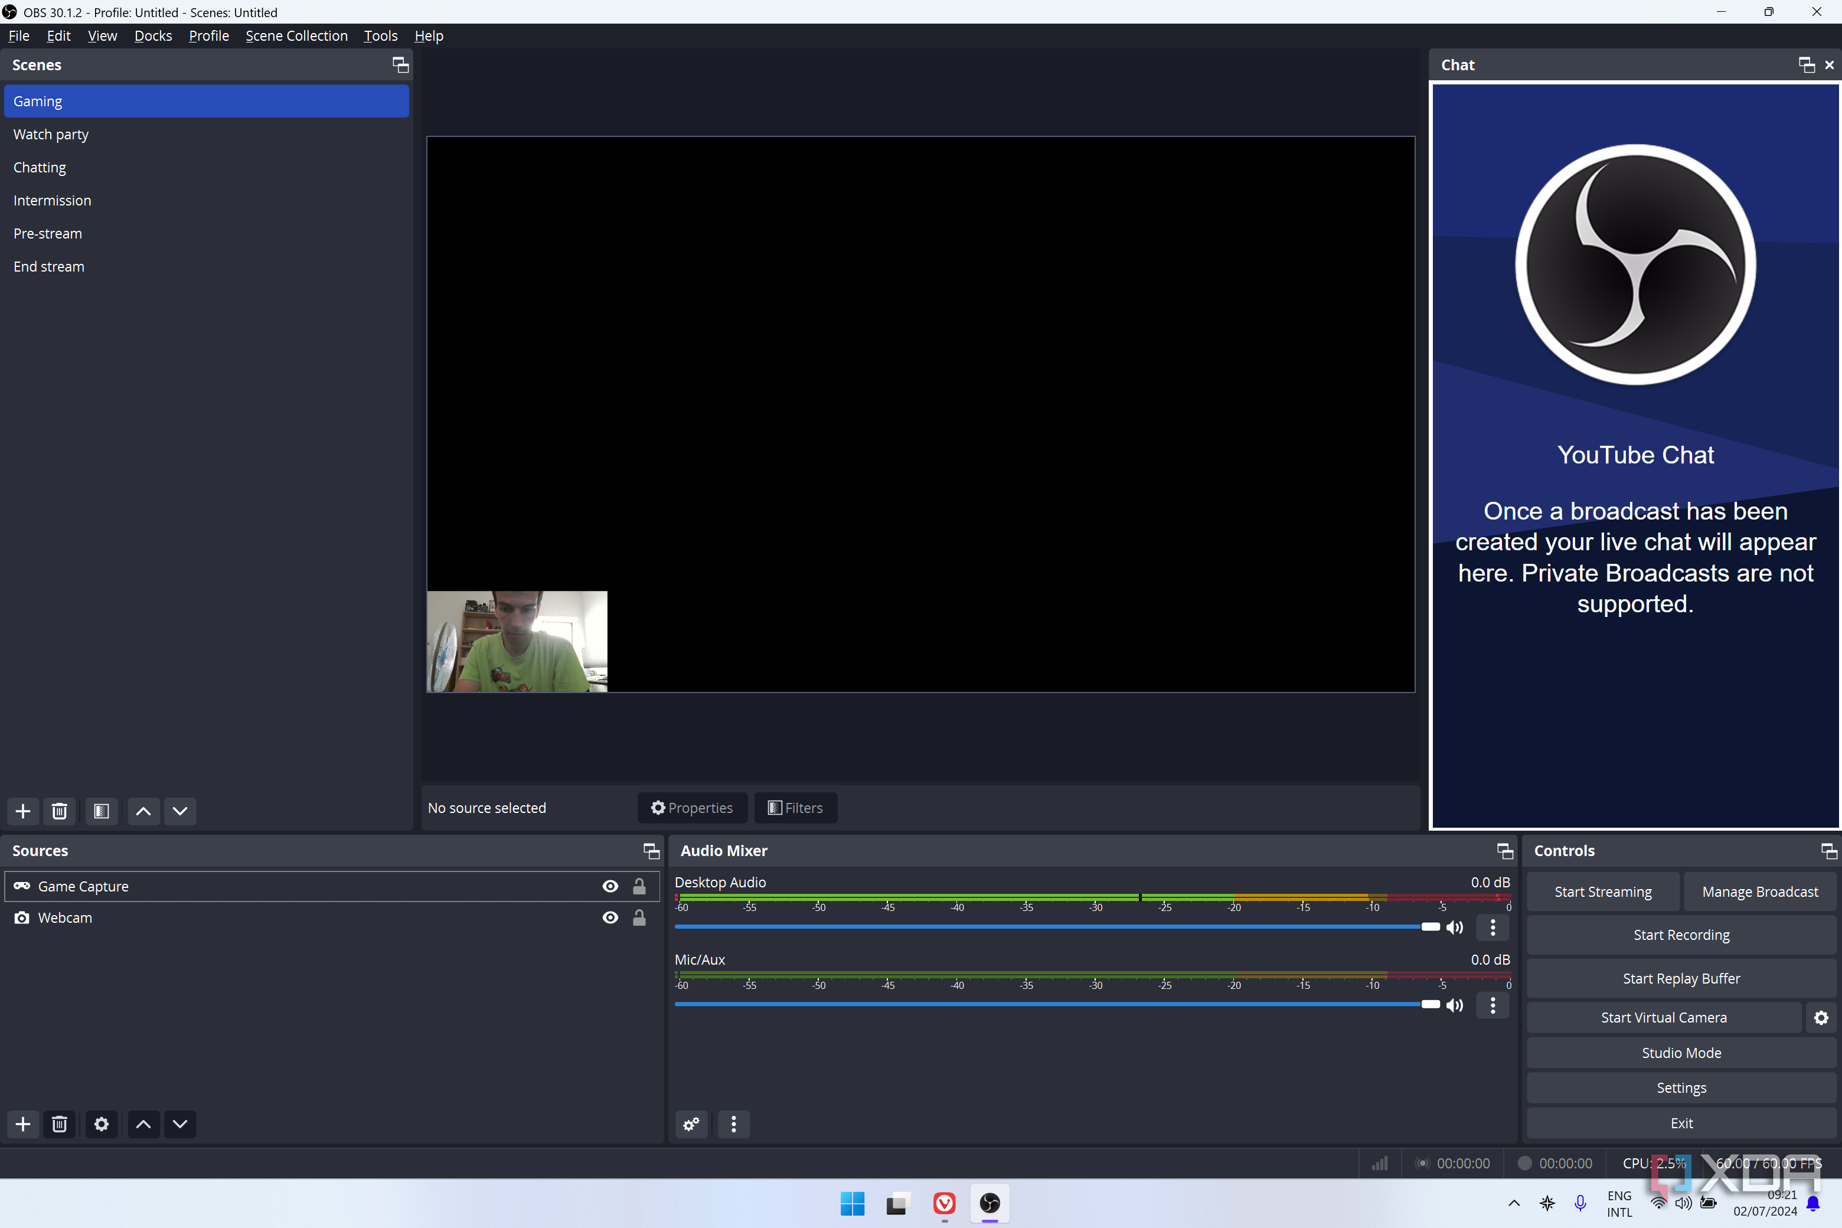The width and height of the screenshot is (1842, 1228).
Task: Click Manage Broadcast button
Action: pyautogui.click(x=1760, y=892)
